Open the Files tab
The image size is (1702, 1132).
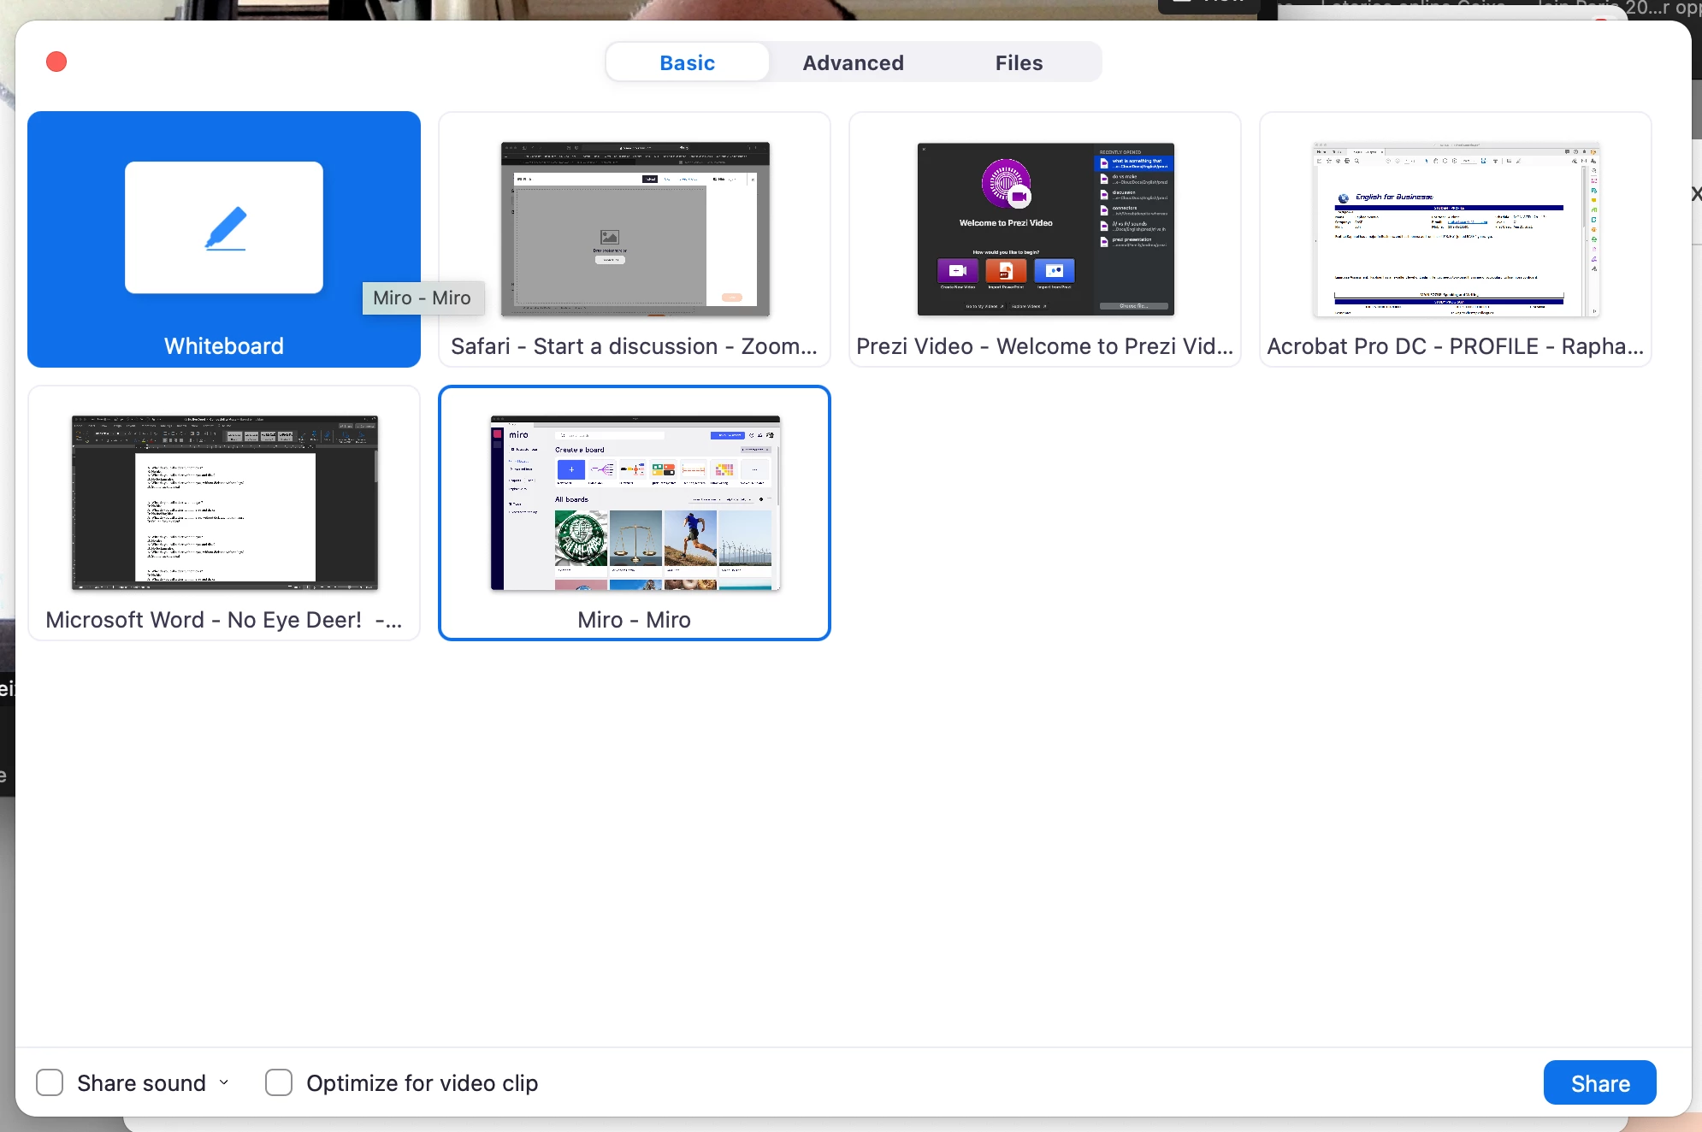tap(1019, 62)
